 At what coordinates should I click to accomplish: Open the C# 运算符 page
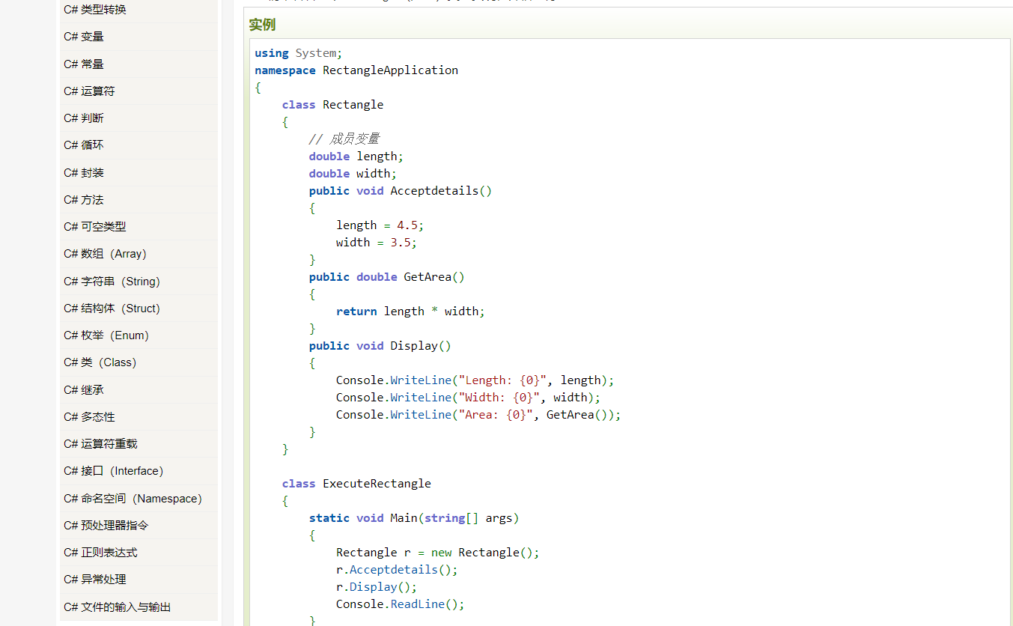point(89,91)
